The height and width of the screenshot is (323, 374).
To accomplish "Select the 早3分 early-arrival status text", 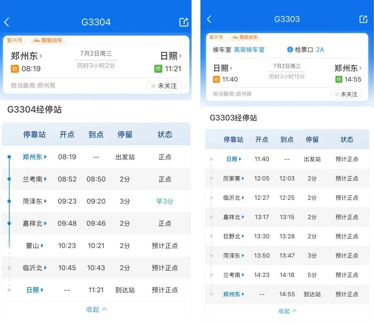I will pyautogui.click(x=164, y=201).
